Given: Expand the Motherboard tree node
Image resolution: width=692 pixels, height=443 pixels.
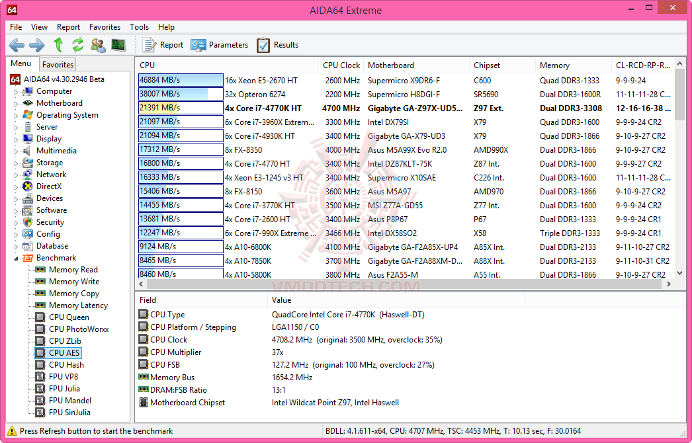Looking at the screenshot, I should tap(17, 104).
